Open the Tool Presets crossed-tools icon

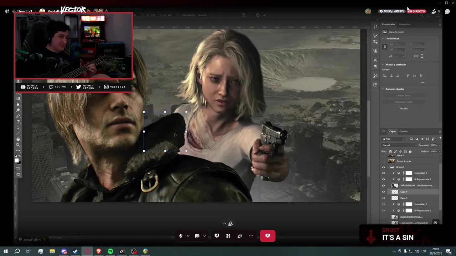click(375, 76)
